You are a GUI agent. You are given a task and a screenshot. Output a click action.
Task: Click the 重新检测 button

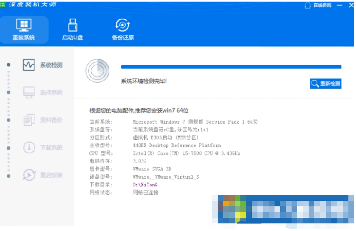pos(326,84)
